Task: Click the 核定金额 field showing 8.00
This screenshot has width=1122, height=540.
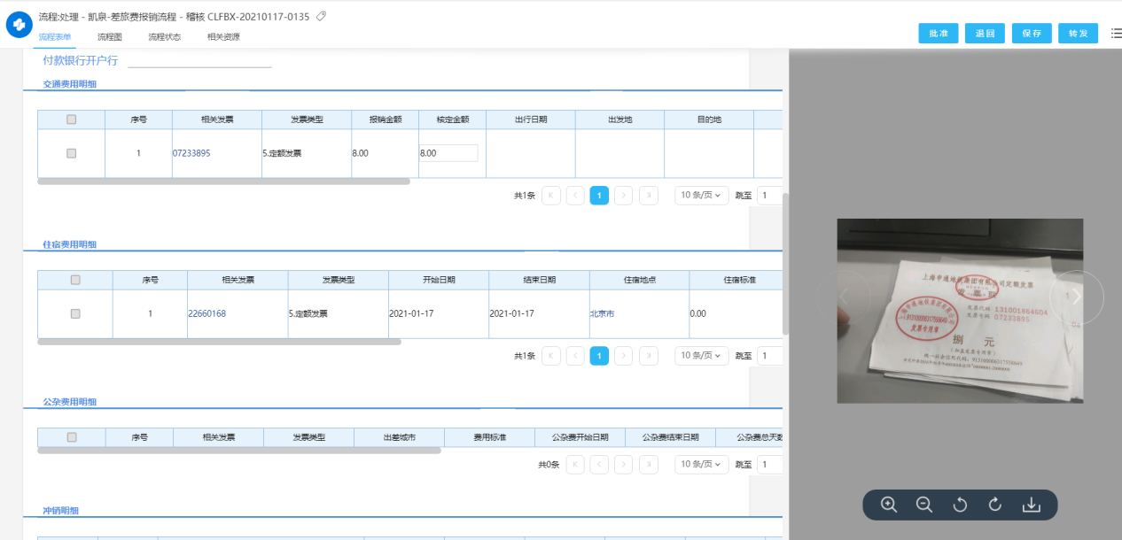Action: (448, 153)
